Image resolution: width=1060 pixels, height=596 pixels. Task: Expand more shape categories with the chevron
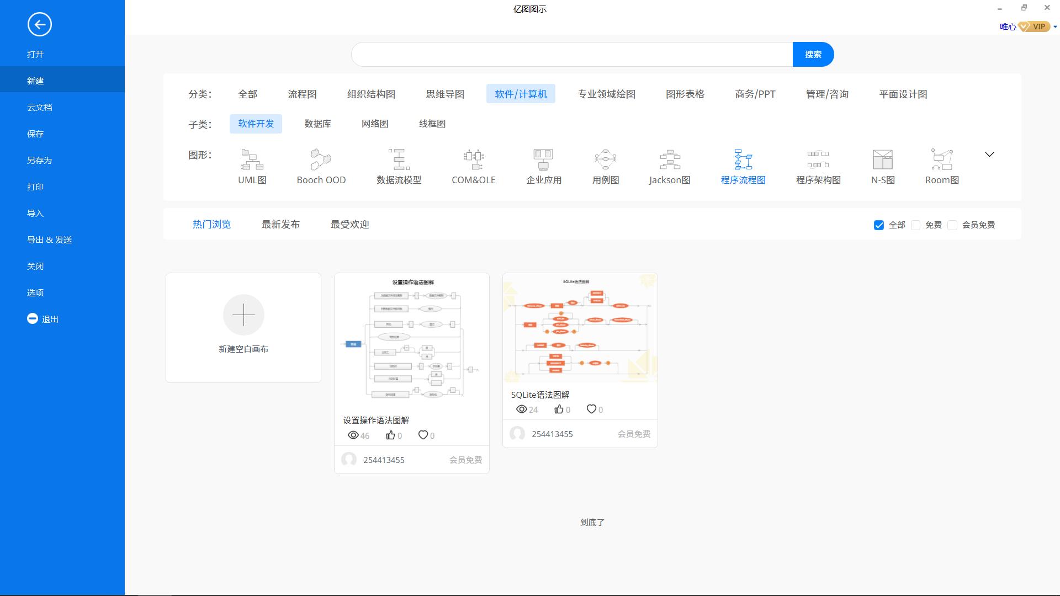click(x=989, y=155)
